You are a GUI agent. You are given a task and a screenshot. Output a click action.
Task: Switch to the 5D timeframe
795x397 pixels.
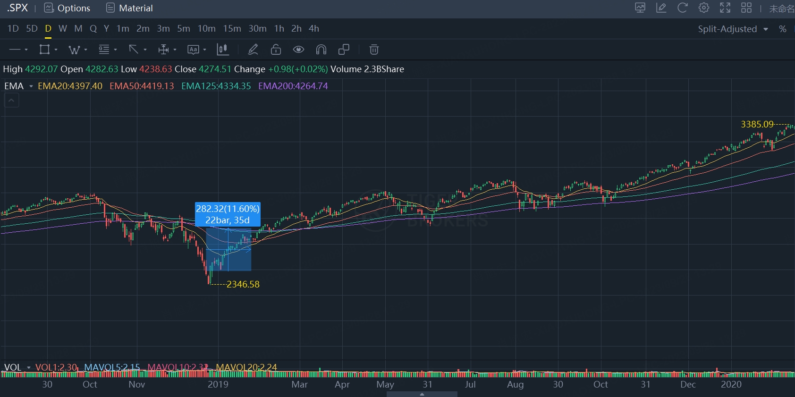32,29
